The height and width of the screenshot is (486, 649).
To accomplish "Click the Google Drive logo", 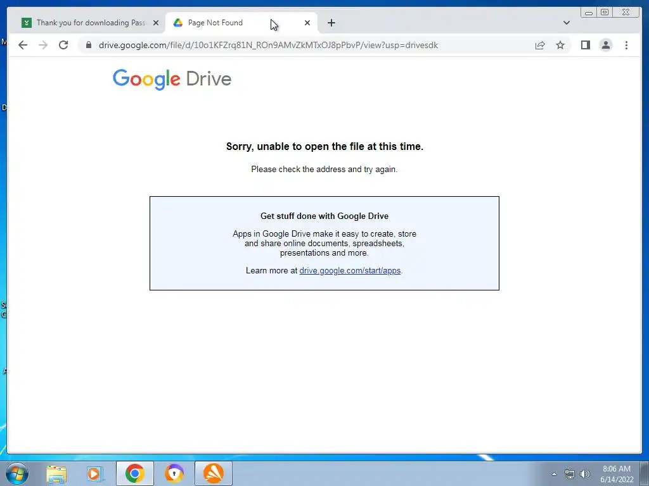I will 172,79.
